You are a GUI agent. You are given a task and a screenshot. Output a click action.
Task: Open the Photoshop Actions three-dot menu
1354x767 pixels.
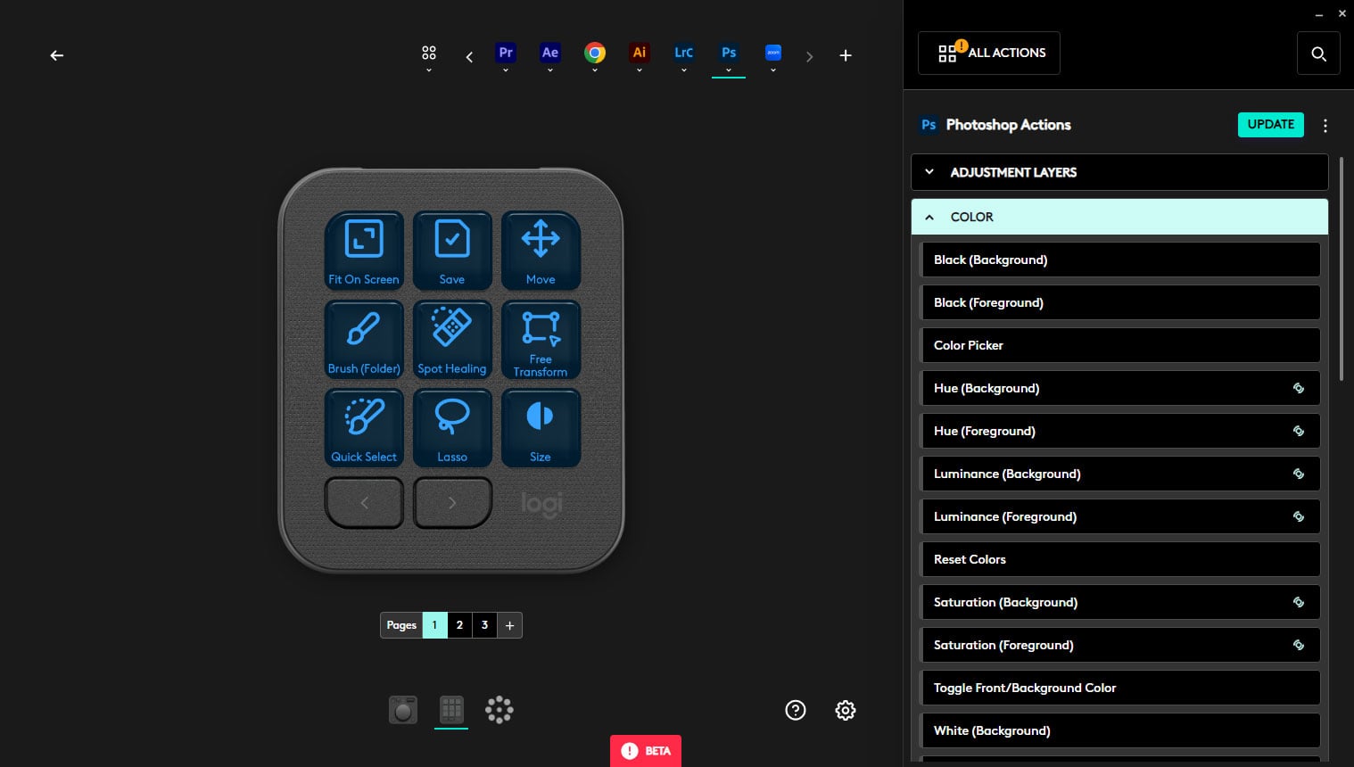pos(1325,126)
